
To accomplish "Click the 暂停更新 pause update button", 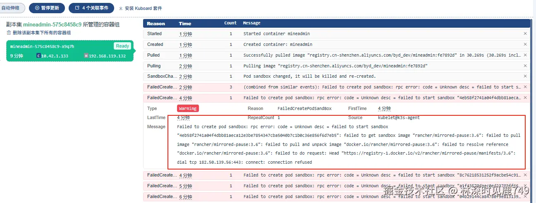I will point(47,8).
